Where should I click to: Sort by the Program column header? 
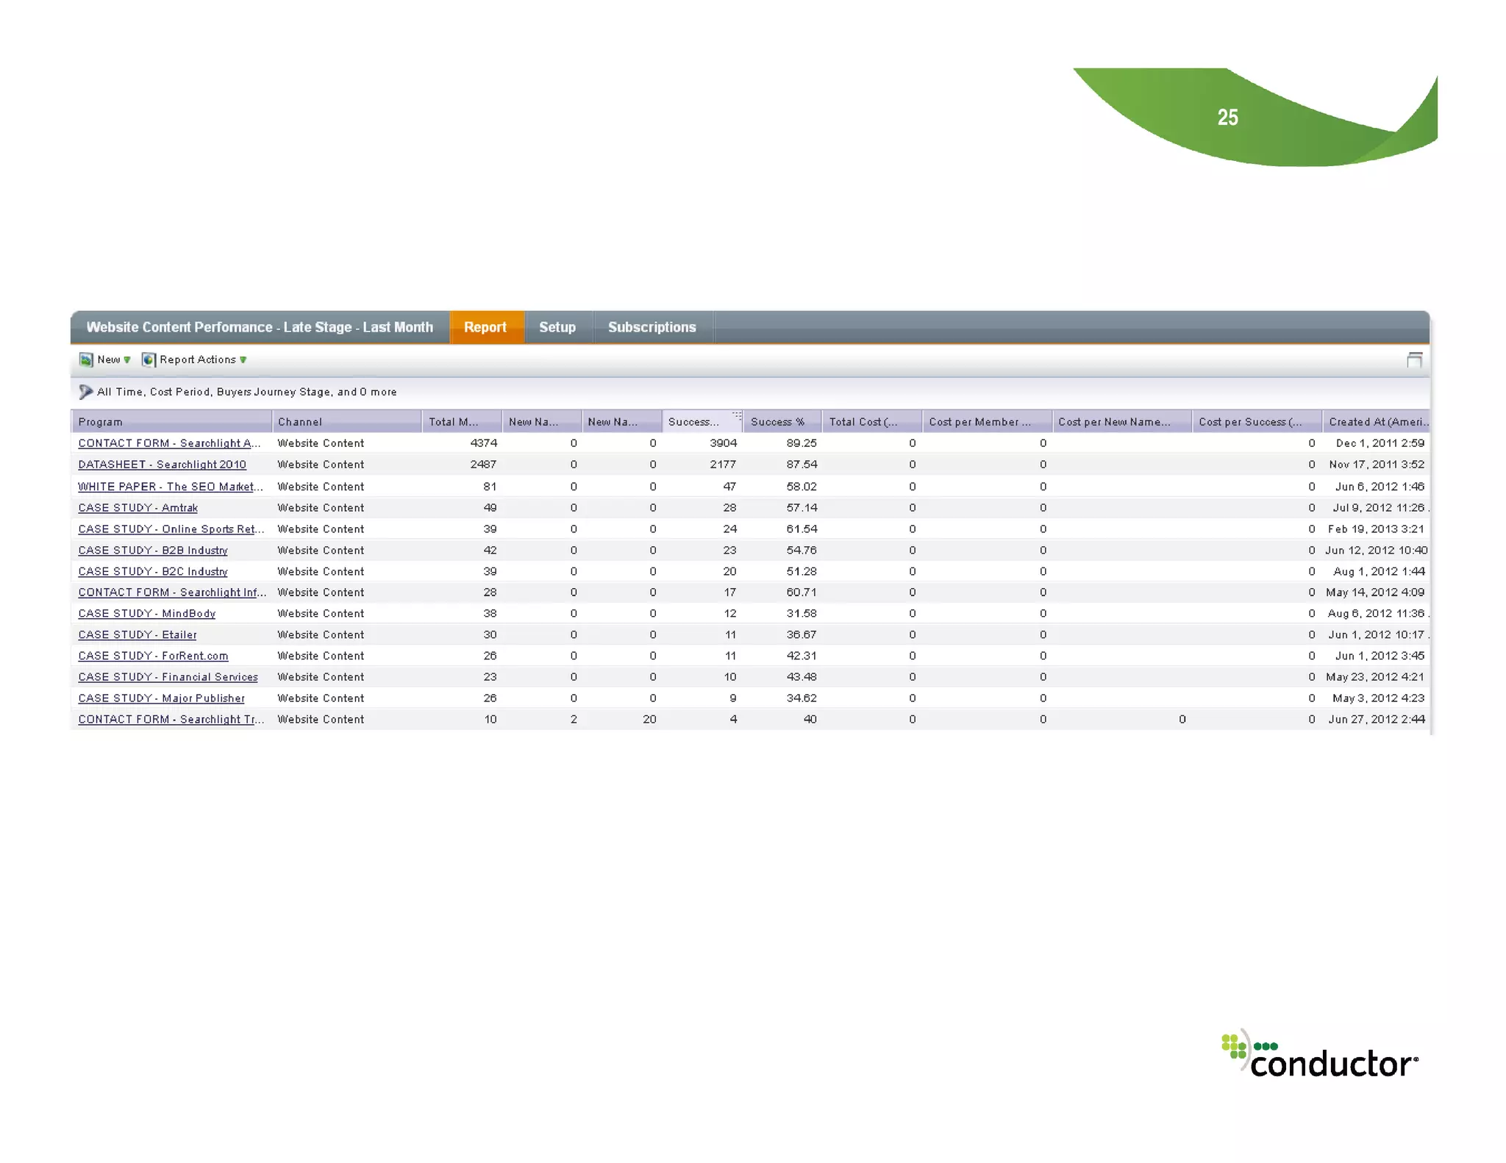[100, 422]
